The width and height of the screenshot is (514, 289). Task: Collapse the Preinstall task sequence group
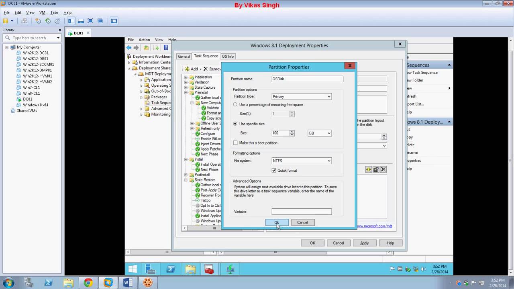coord(186,93)
